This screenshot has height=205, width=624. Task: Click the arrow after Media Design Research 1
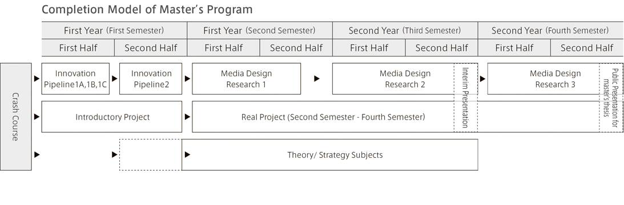point(317,79)
